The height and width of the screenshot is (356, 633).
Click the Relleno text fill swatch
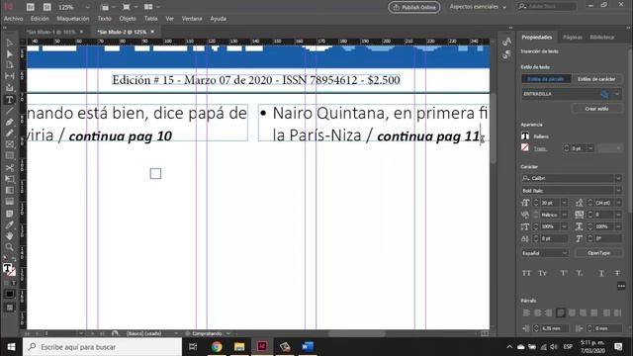[525, 136]
